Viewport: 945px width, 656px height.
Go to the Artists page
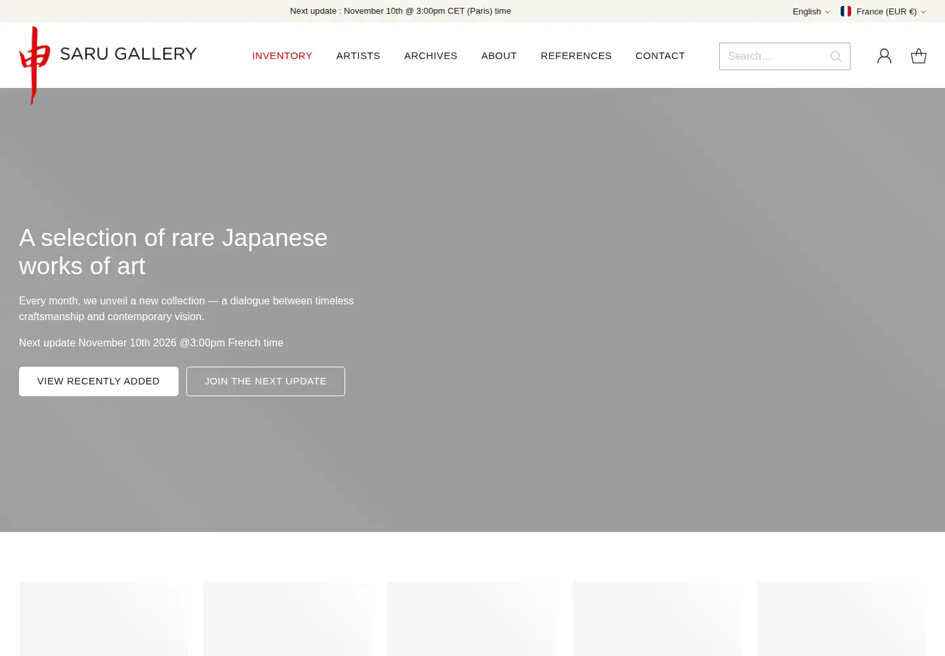pos(358,56)
